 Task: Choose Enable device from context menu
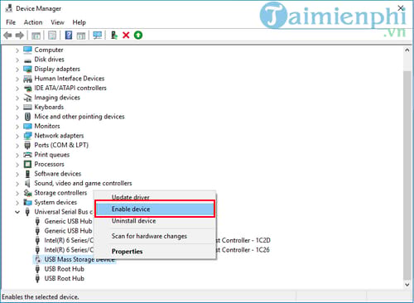(x=155, y=209)
